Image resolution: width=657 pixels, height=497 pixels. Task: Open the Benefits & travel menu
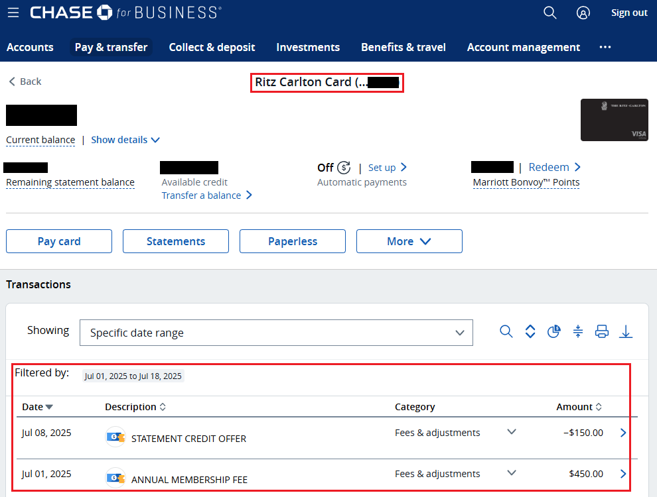(x=403, y=47)
